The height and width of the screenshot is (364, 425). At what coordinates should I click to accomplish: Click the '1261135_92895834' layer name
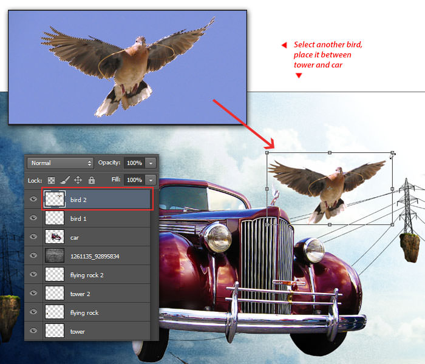click(95, 256)
